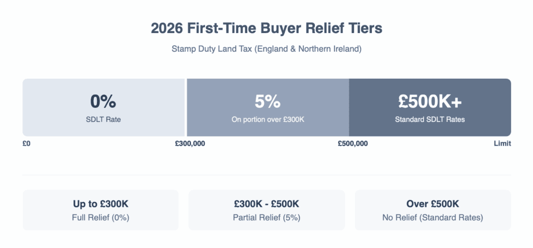Open the "Up to £300K" card title
The height and width of the screenshot is (248, 533).
(x=100, y=204)
